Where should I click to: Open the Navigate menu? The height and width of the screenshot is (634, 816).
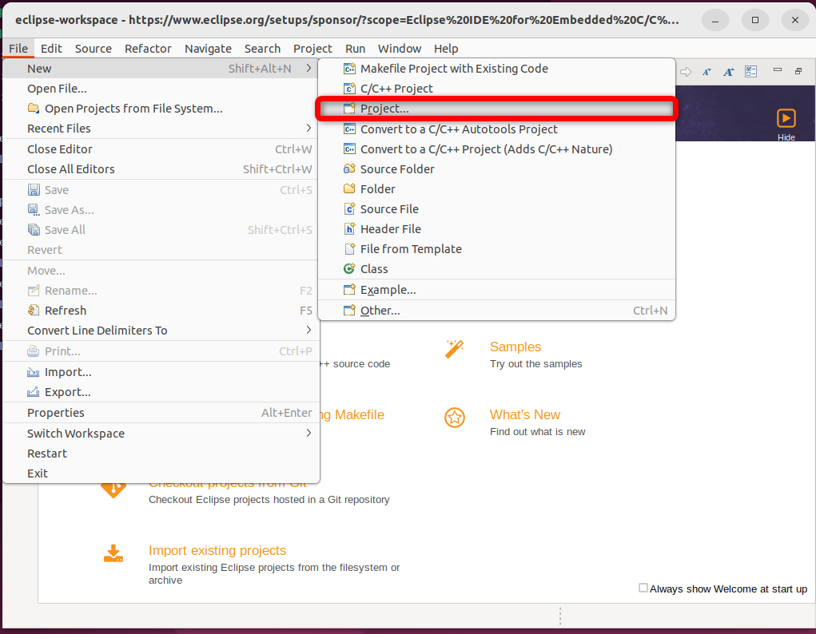tap(208, 49)
